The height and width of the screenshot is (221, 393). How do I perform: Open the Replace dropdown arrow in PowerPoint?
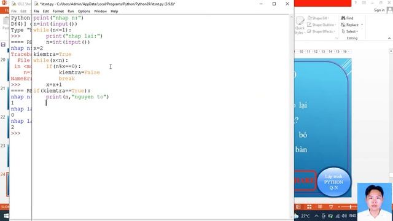(362, 25)
